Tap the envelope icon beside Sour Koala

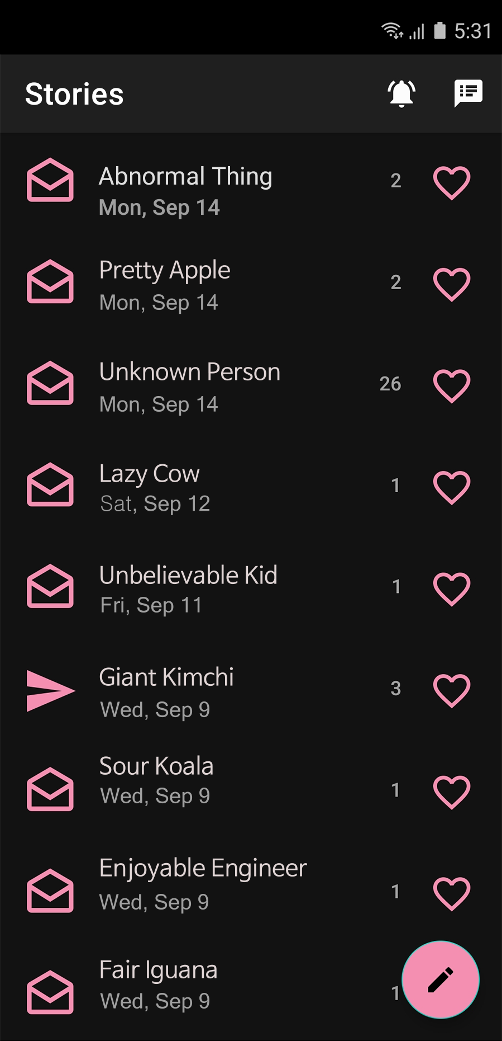[x=50, y=789]
